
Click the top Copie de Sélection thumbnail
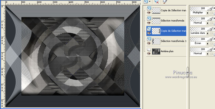[x=156, y=10]
